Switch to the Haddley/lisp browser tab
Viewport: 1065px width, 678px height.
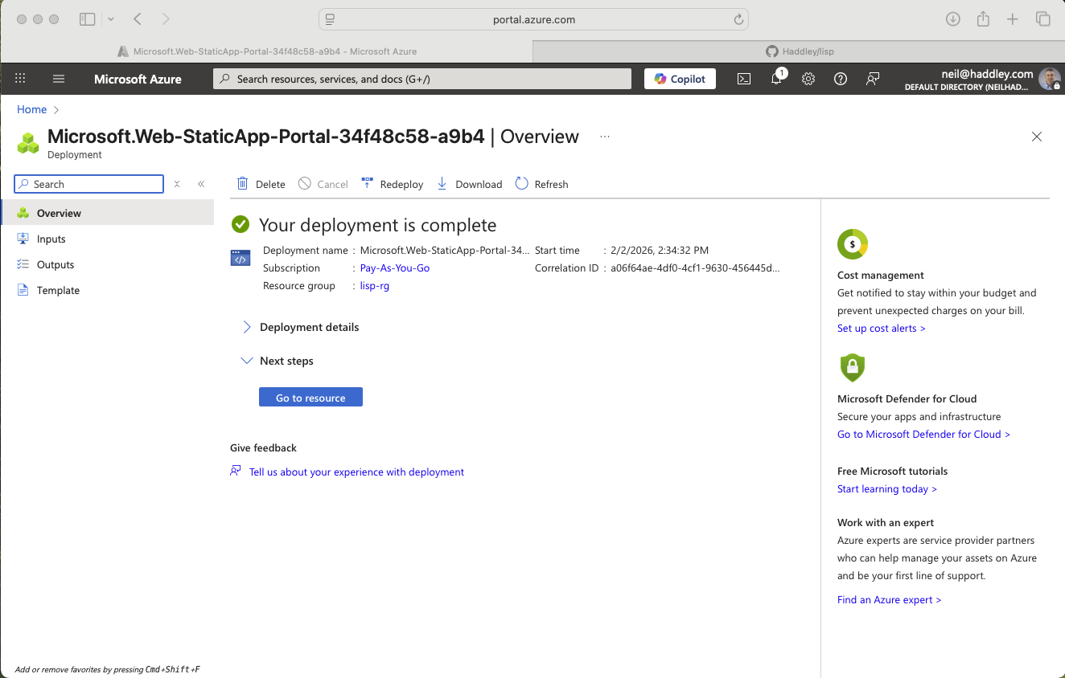click(799, 51)
